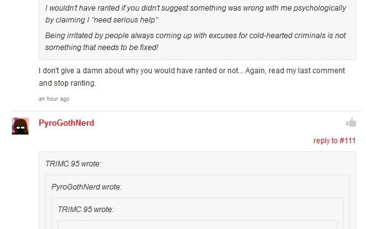Click the line "and stop ranting."
The width and height of the screenshot is (366, 229).
point(67,83)
